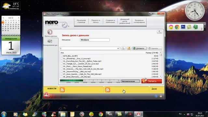Open the weather gadget showing 18°C
Image resolution: width=208 pixels, height=117 pixels.
point(11,6)
